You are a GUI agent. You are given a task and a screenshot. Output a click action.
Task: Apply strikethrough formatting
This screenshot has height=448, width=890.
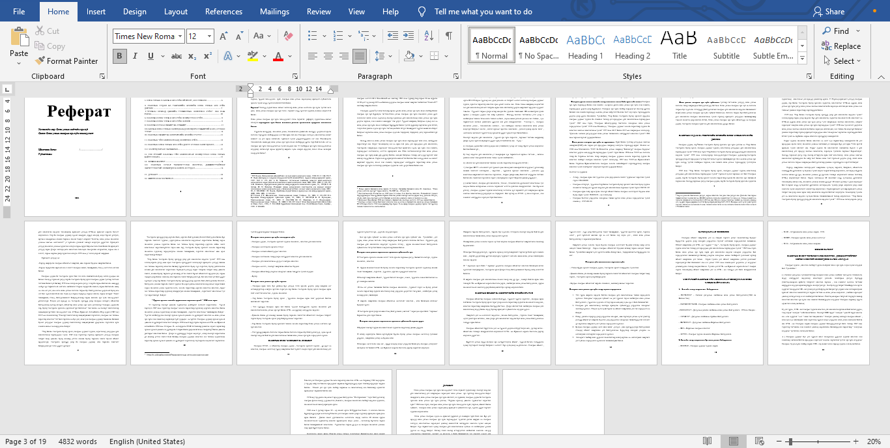pos(177,56)
